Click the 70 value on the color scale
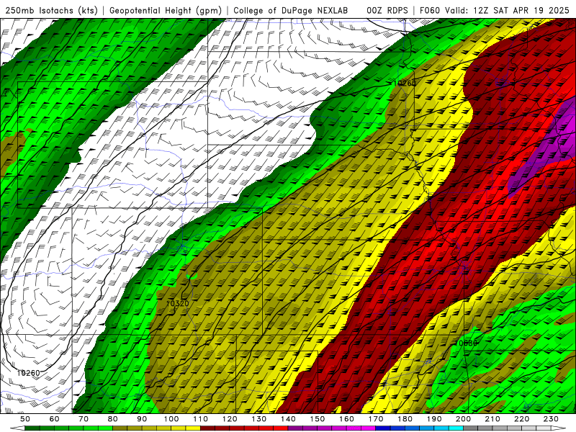This screenshot has width=576, height=432. coord(84,419)
